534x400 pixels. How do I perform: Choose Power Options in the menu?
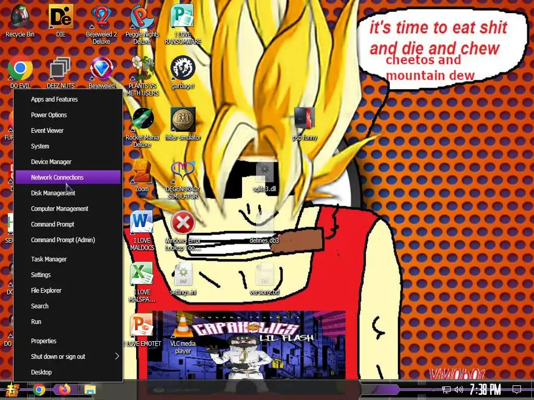pos(68,115)
